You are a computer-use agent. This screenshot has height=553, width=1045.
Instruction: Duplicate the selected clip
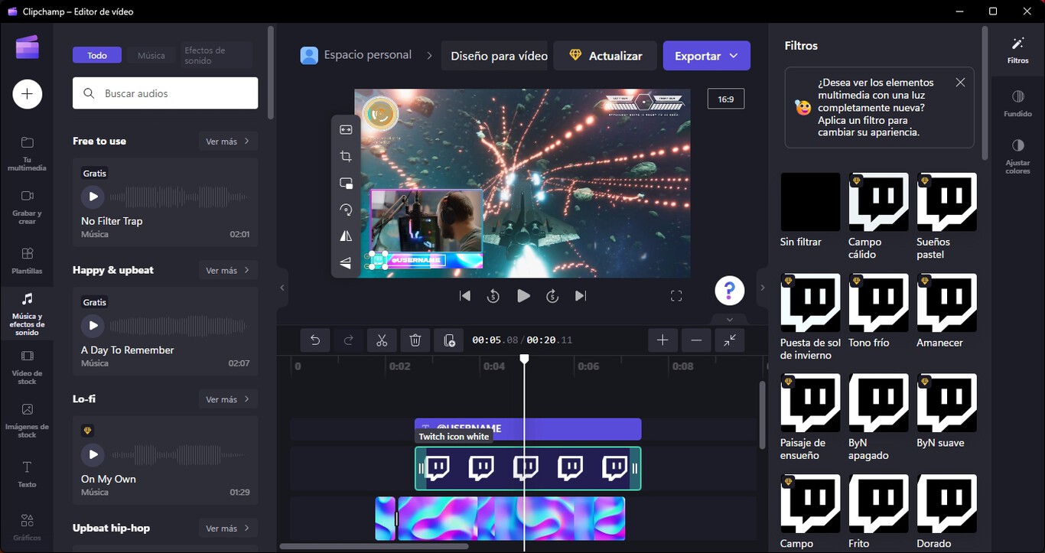coord(449,340)
